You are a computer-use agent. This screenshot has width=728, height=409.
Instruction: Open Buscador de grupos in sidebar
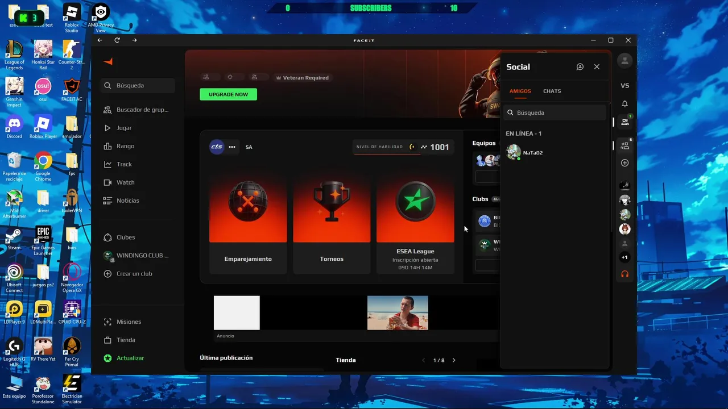click(136, 110)
